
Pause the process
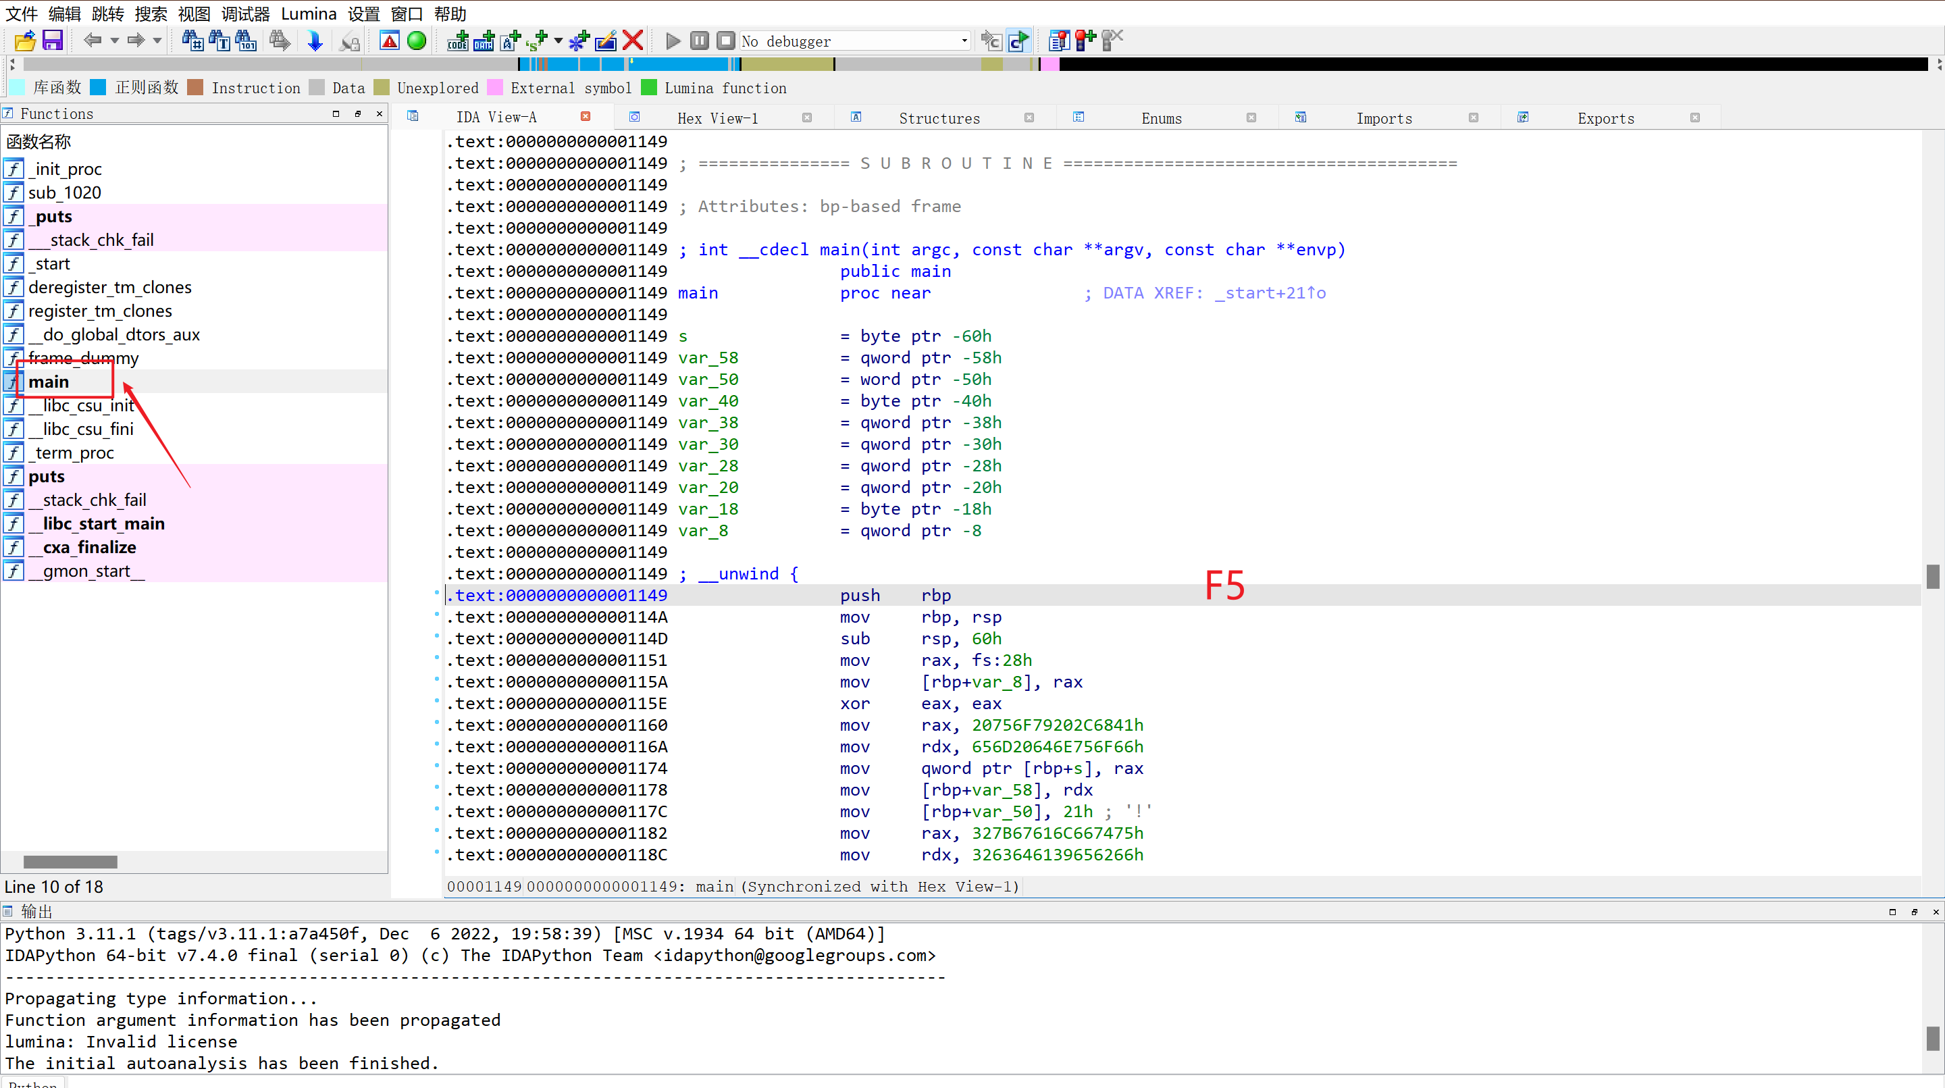[x=699, y=41]
